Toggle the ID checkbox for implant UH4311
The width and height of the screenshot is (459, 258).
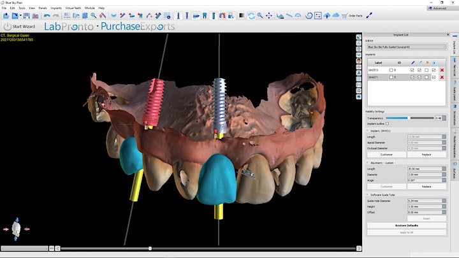pos(391,77)
